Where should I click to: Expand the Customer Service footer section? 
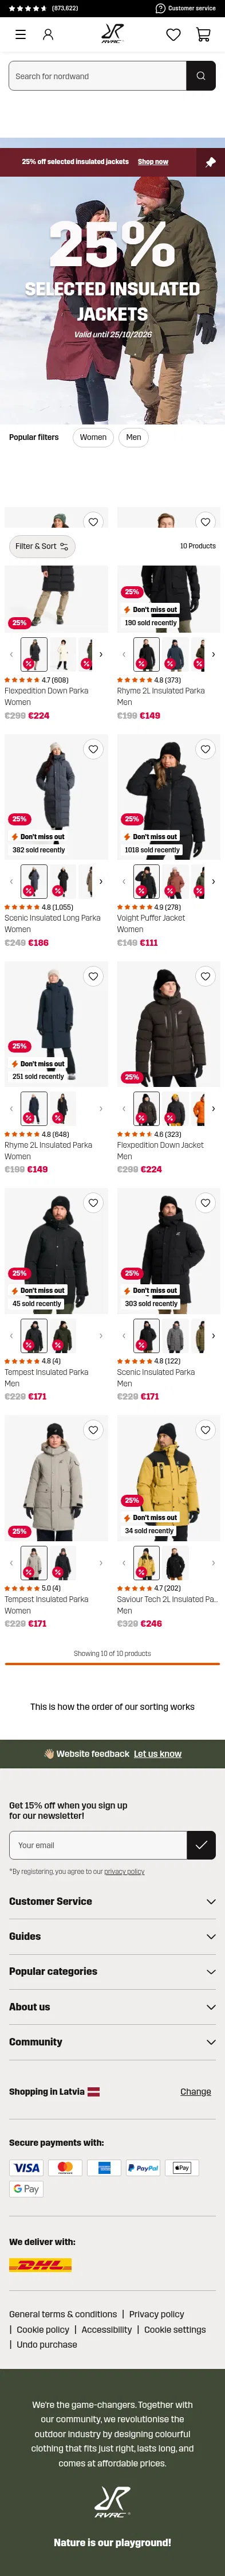coord(112,1901)
